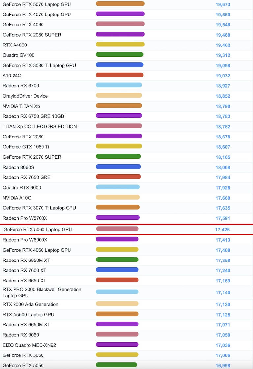Click score 18,927 for Radeon RX 6700
The image size is (253, 369).
(223, 86)
